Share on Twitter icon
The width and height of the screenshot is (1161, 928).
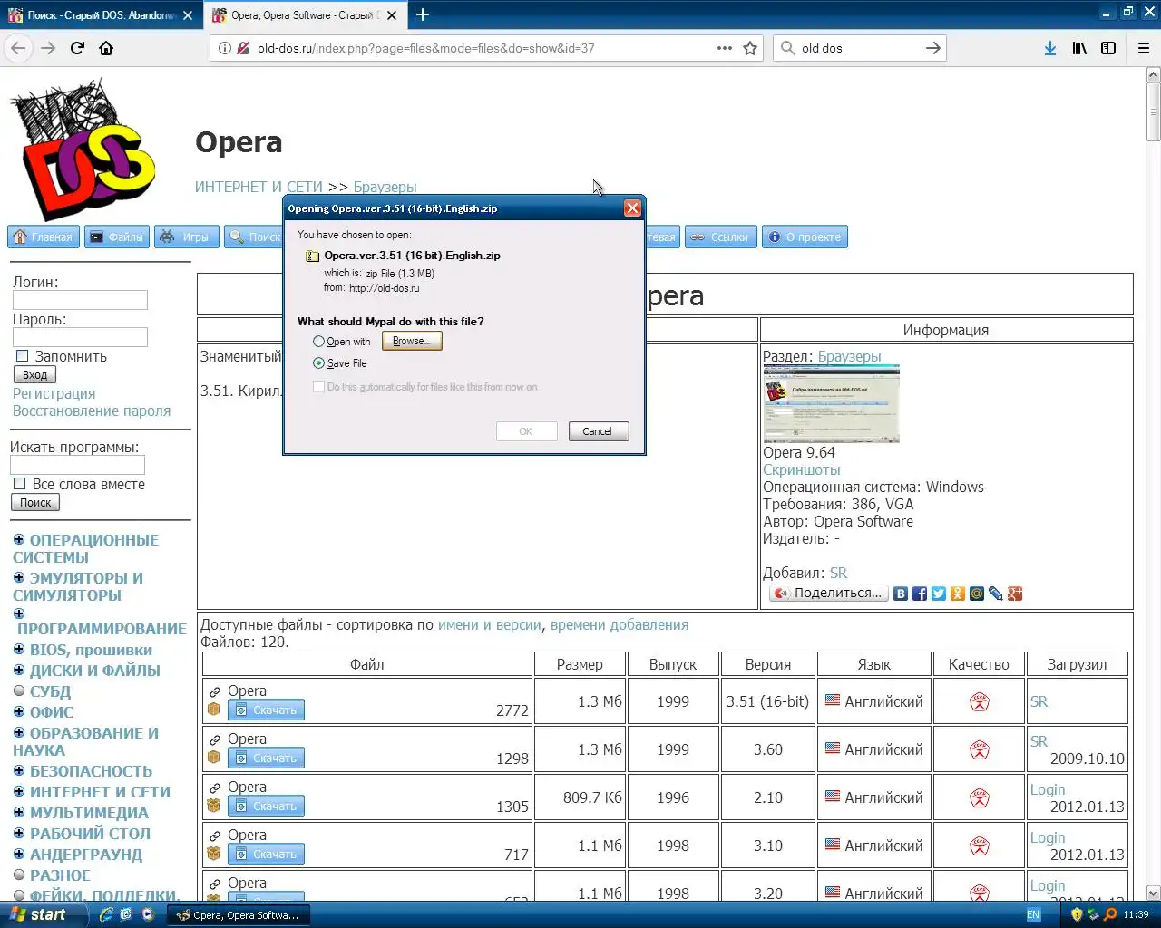(939, 594)
